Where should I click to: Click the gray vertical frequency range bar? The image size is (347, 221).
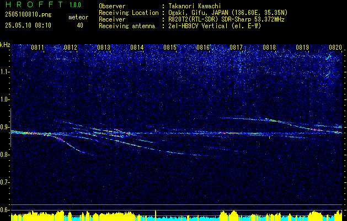10,128
